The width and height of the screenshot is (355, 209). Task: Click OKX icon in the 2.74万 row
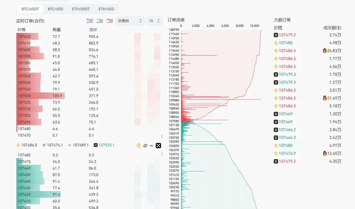[x=276, y=35]
